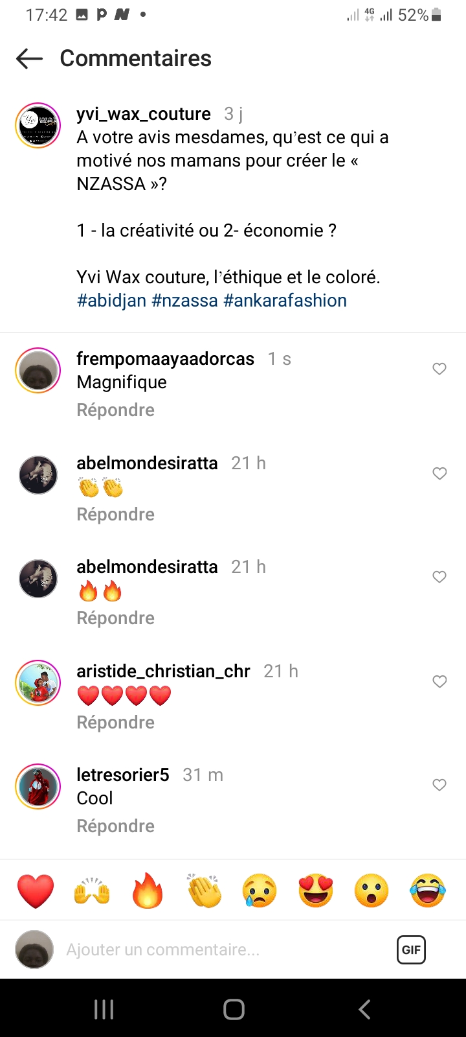Like aristide_christian_chr's hearts comment
This screenshot has width=466, height=1037.
[439, 681]
